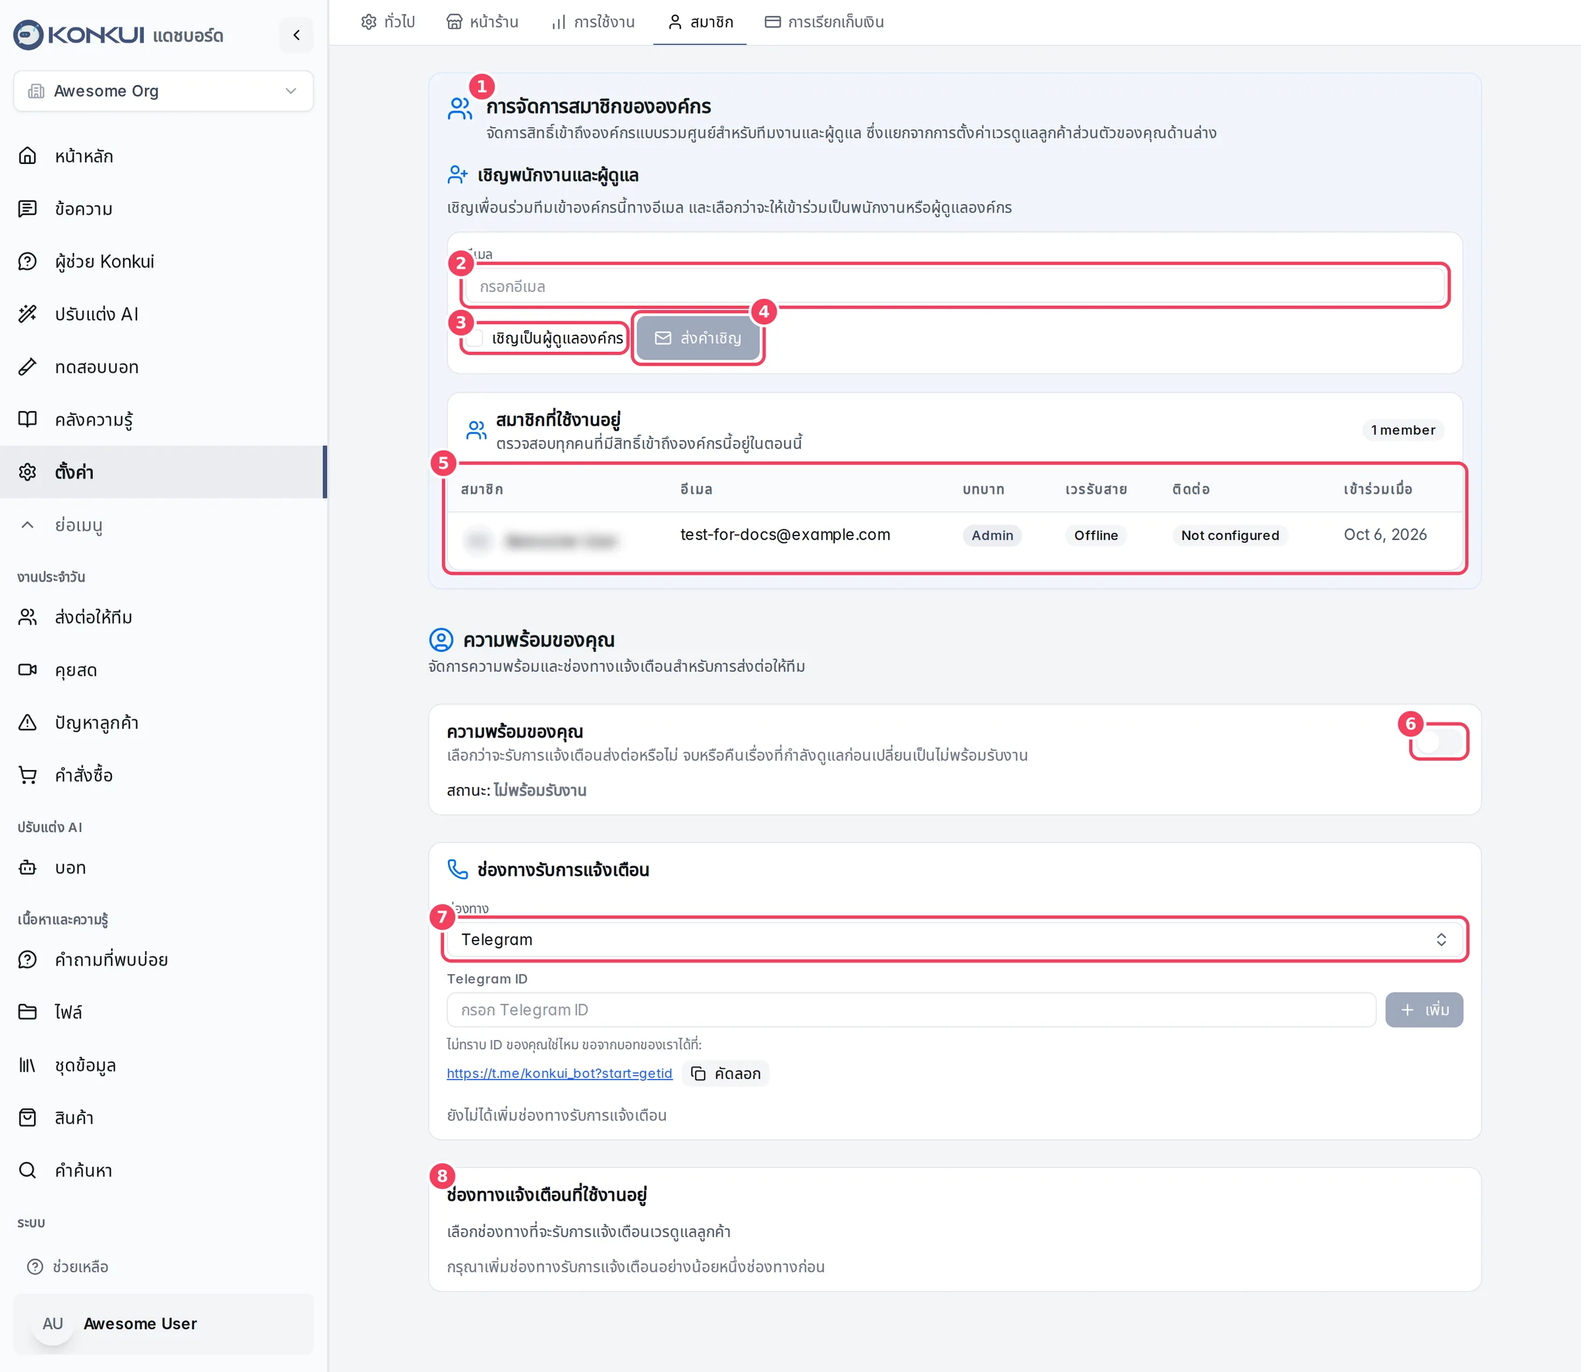Open สินค้า shopping bag icon
1581x1372 pixels.
click(28, 1118)
